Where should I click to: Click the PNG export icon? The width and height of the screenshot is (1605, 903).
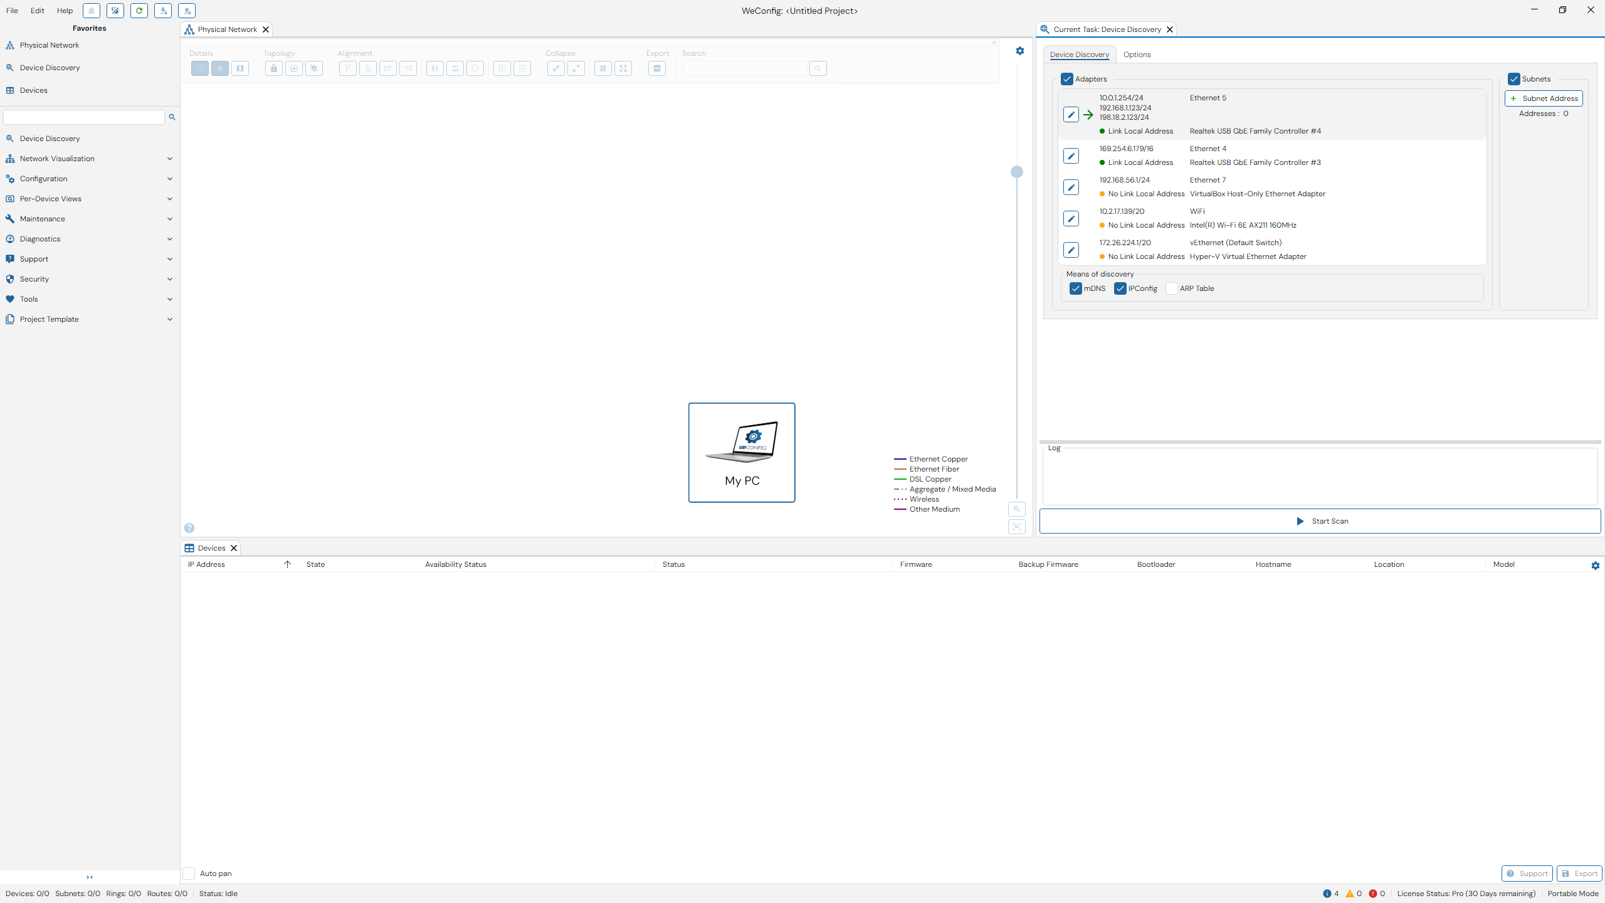click(x=657, y=68)
